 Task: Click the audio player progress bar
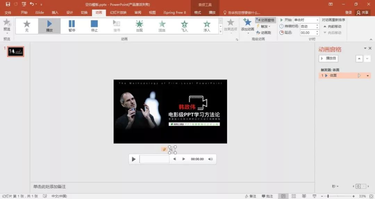click(154, 159)
